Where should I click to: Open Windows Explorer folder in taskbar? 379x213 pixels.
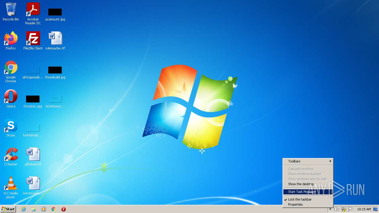coord(33,209)
